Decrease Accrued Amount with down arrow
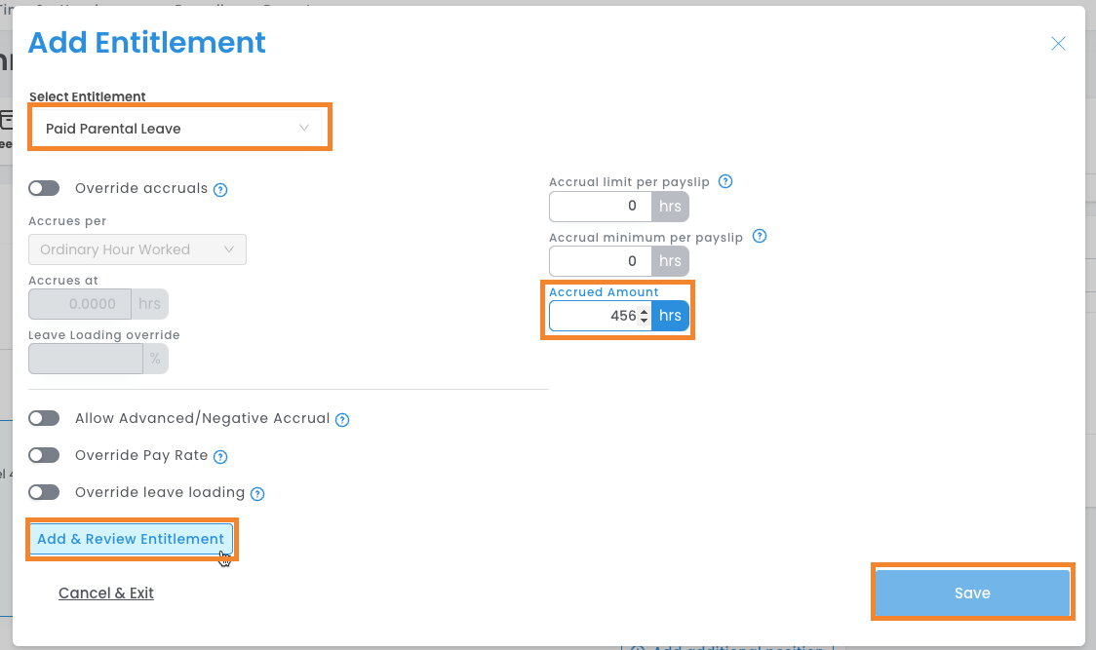Viewport: 1096px width, 650px height. coord(644,321)
